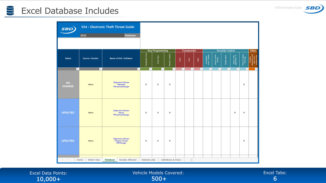Click the 554 - Electronic Theft Threat Guide title
326x183 pixels.
[108, 27]
